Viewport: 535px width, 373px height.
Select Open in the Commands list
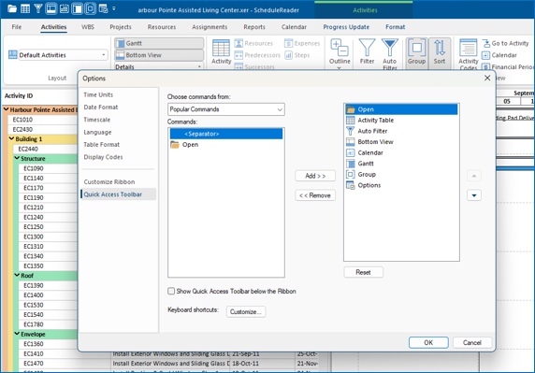tap(226, 145)
